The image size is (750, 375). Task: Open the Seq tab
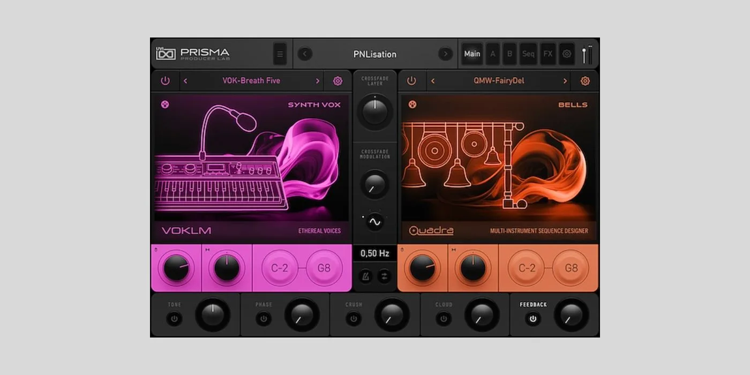click(528, 54)
